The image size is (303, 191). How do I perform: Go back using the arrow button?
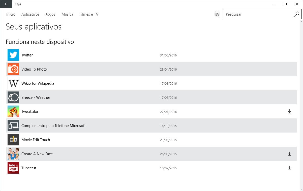(6, 4)
